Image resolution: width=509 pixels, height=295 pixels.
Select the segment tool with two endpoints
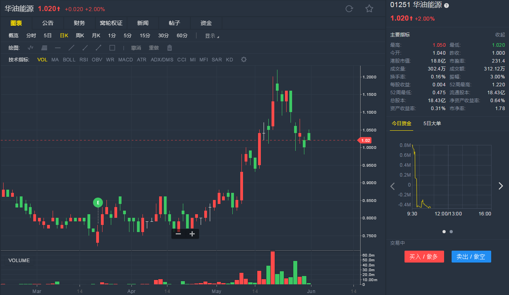[x=99, y=48]
